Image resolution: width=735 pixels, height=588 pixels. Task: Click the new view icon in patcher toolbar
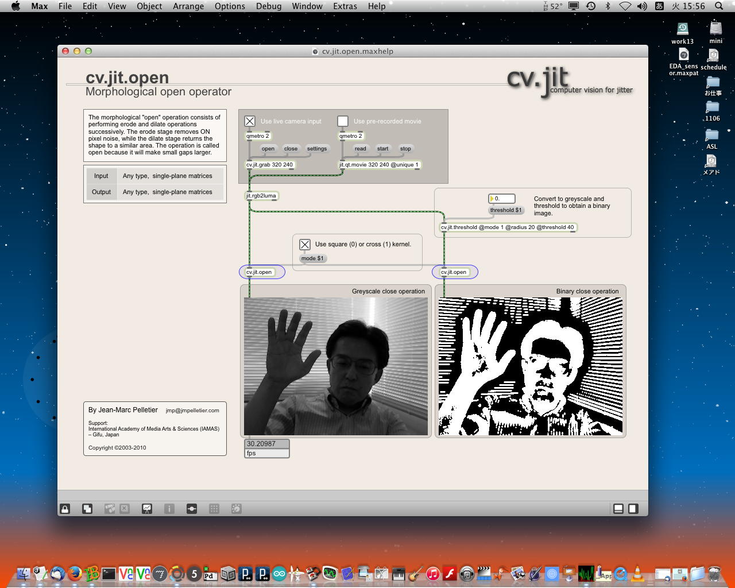87,509
